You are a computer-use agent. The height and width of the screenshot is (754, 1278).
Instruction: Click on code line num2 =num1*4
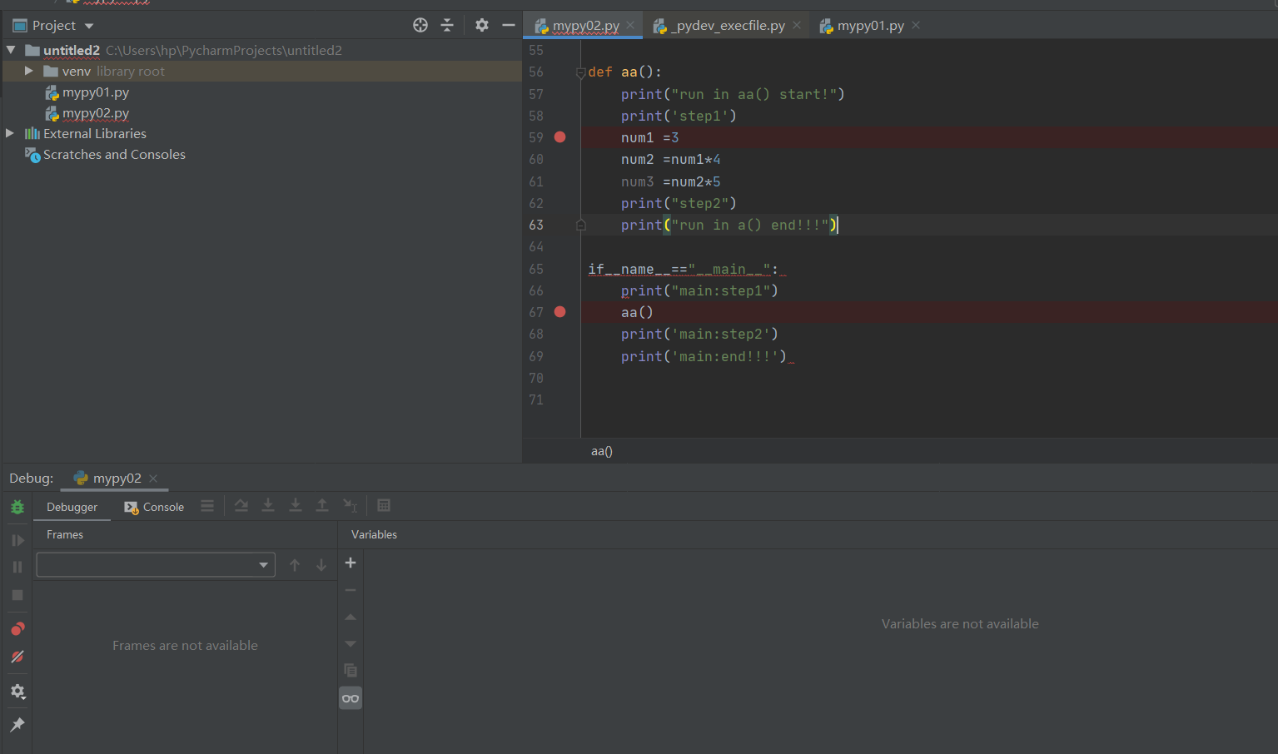pos(671,160)
